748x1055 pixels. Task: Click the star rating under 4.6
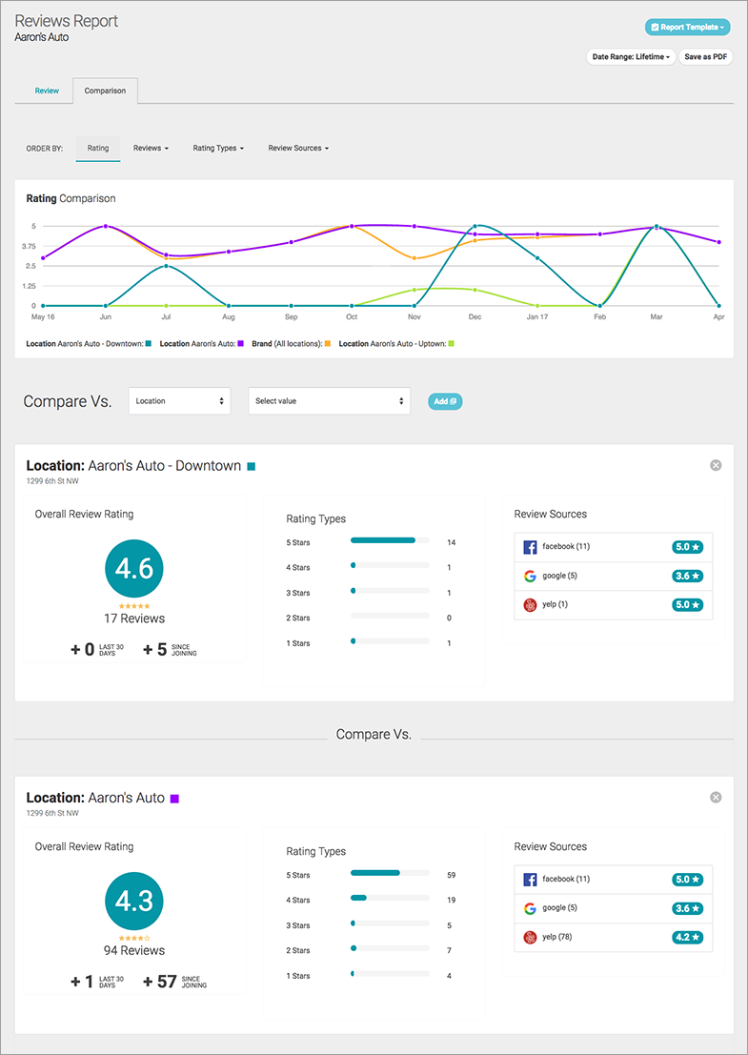tap(133, 605)
